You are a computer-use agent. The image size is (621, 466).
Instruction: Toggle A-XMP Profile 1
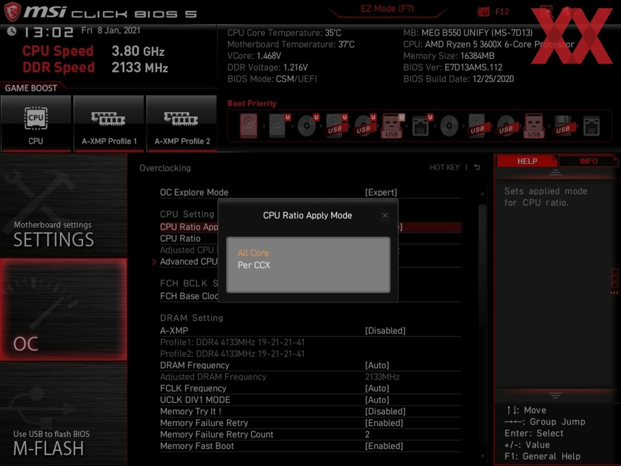tap(109, 123)
